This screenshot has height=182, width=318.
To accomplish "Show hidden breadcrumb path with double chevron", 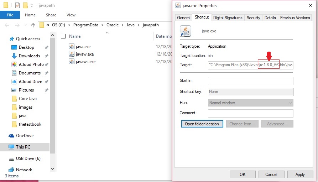I will pos(48,25).
